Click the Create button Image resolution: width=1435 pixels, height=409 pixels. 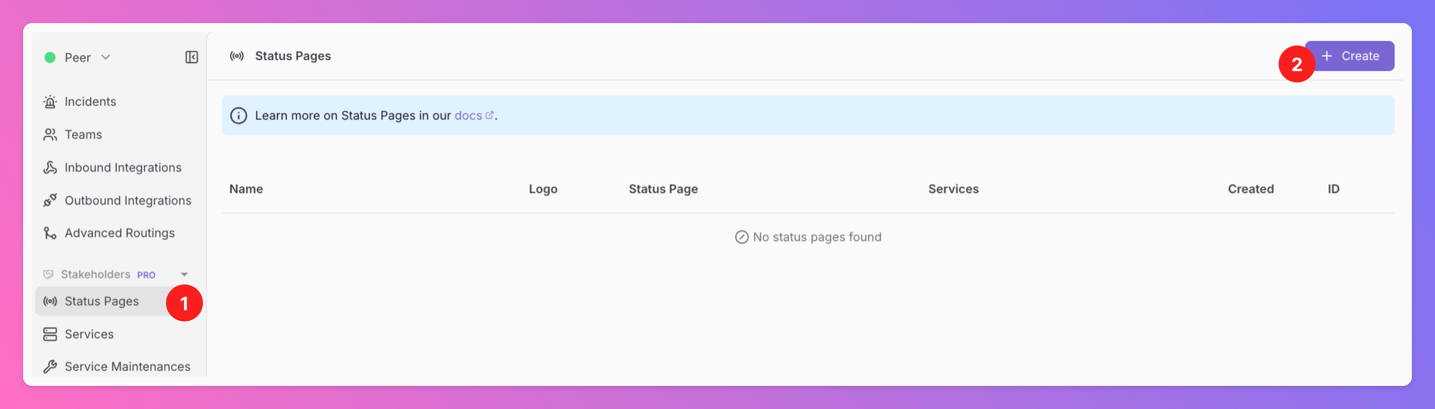(x=1350, y=56)
